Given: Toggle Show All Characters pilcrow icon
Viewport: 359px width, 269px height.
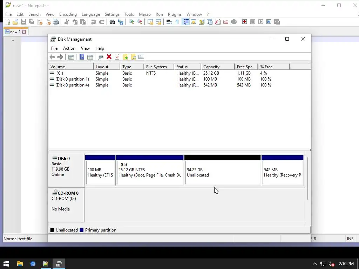Looking at the screenshot, I should point(177,22).
